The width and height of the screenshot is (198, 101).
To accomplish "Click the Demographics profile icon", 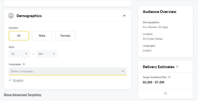I will click(x=11, y=16).
